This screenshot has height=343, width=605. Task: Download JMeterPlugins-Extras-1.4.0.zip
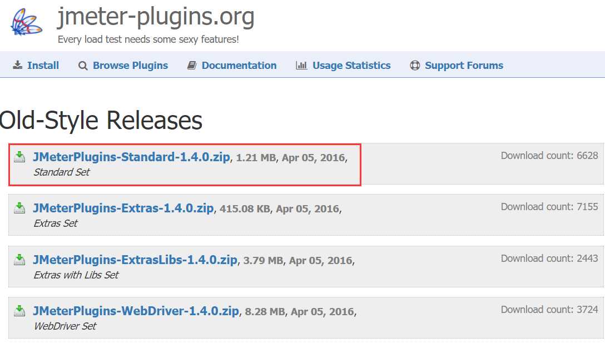pos(123,208)
